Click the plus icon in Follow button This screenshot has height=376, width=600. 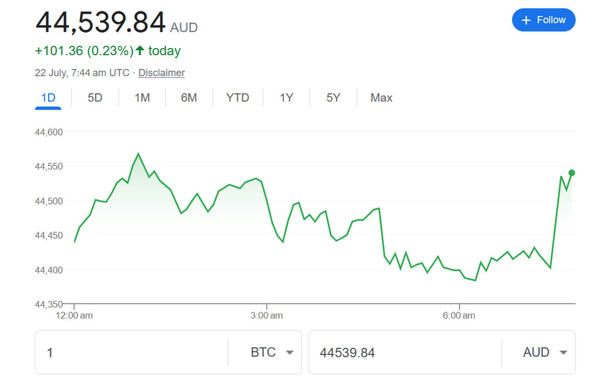(526, 20)
